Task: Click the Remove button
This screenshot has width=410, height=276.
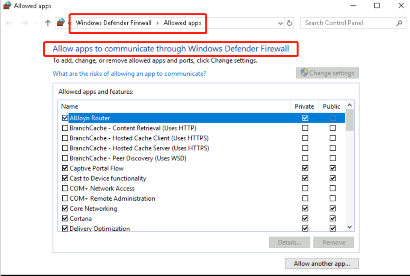Action: tap(334, 242)
